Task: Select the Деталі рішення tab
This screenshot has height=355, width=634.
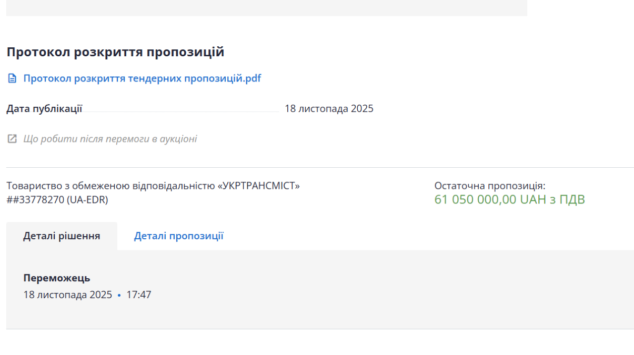Action: pyautogui.click(x=62, y=236)
